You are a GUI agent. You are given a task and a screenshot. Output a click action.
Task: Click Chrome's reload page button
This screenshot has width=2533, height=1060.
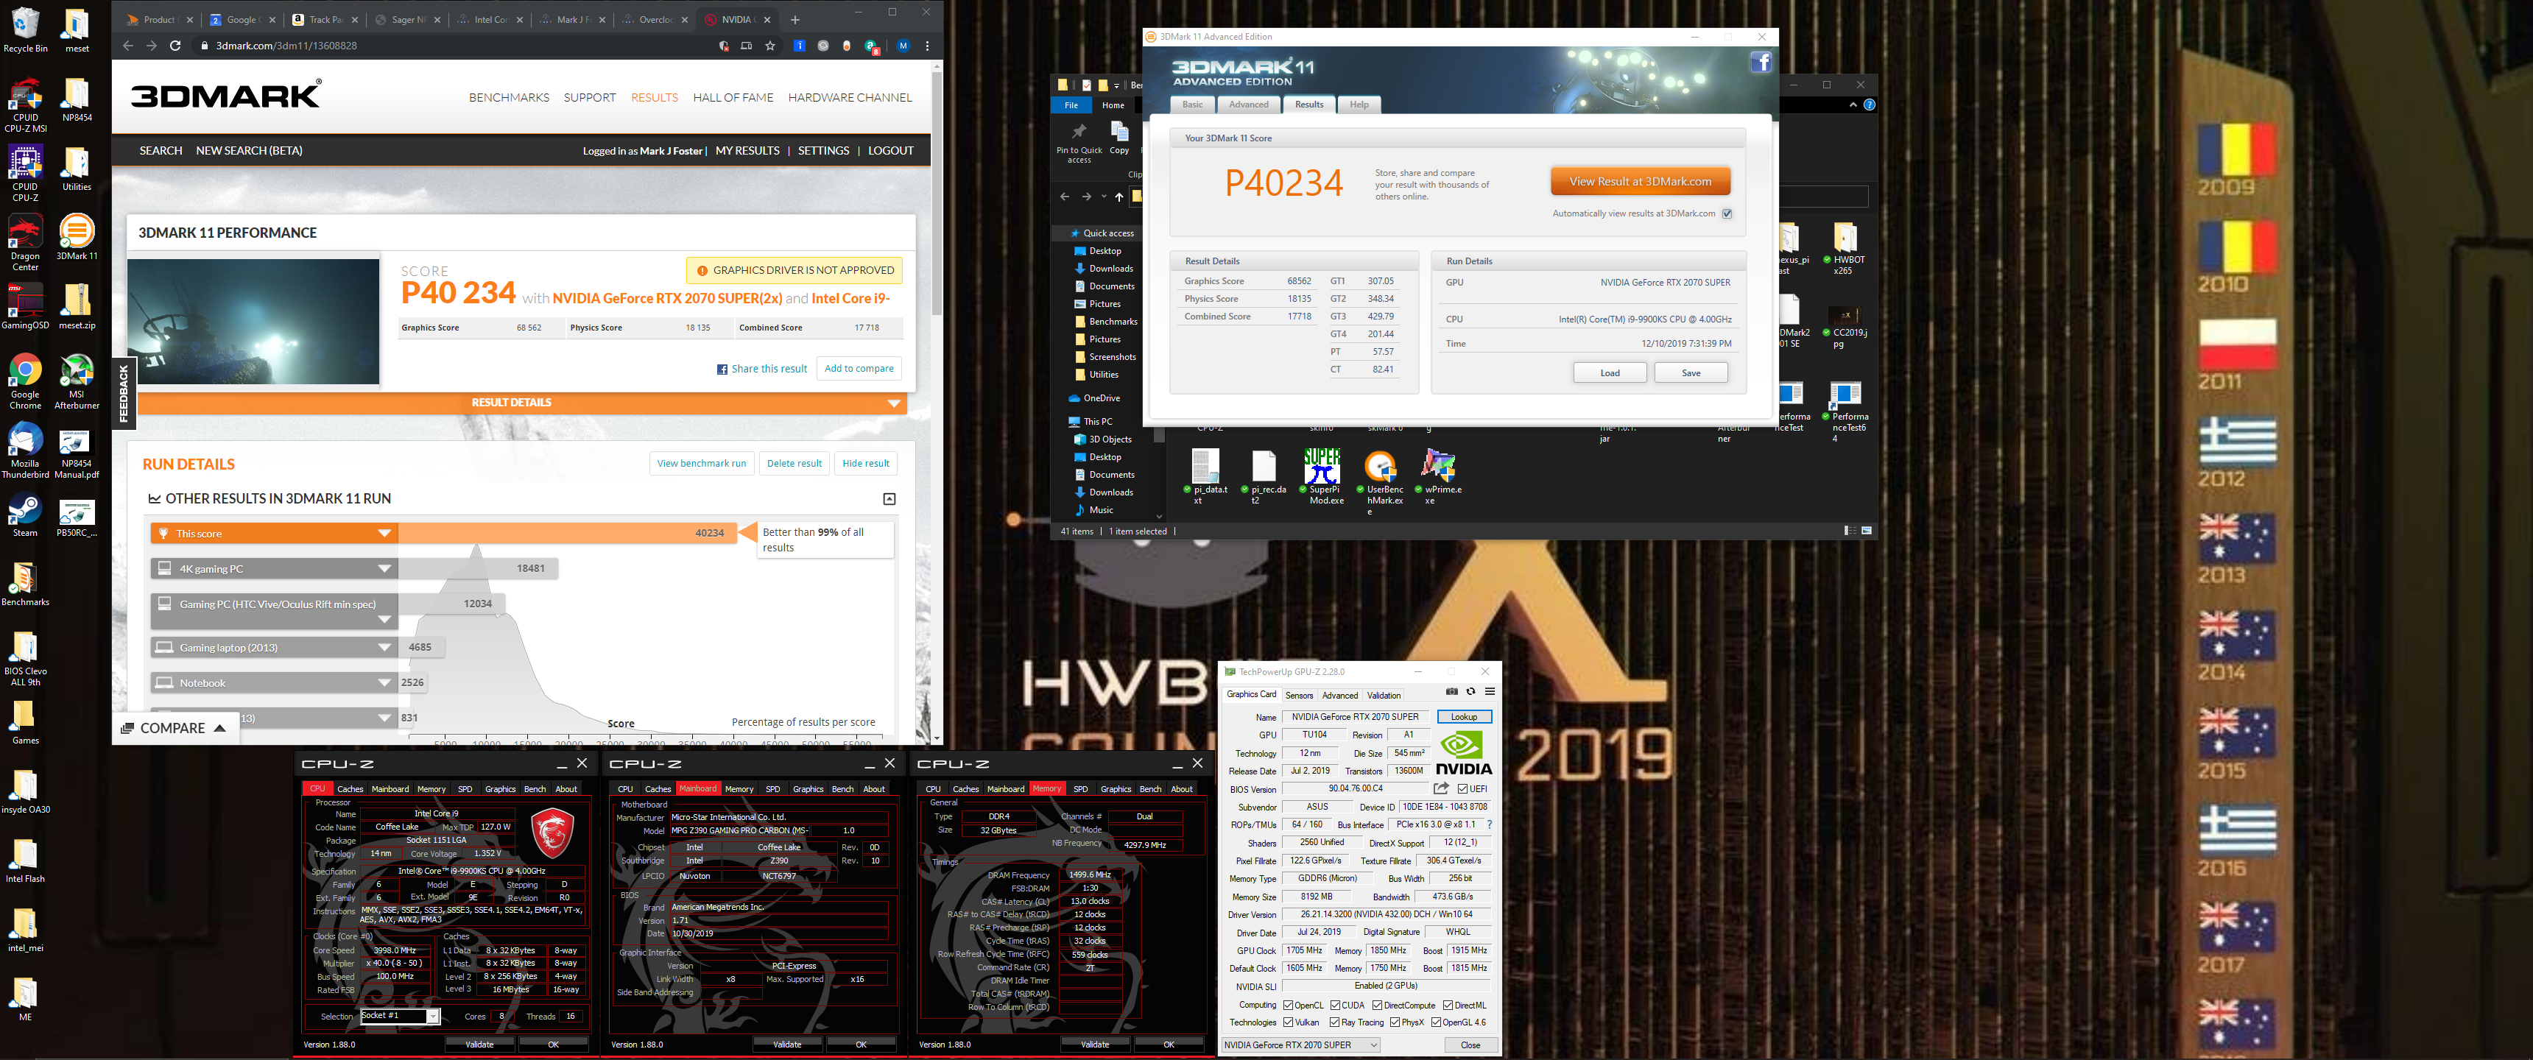[175, 45]
